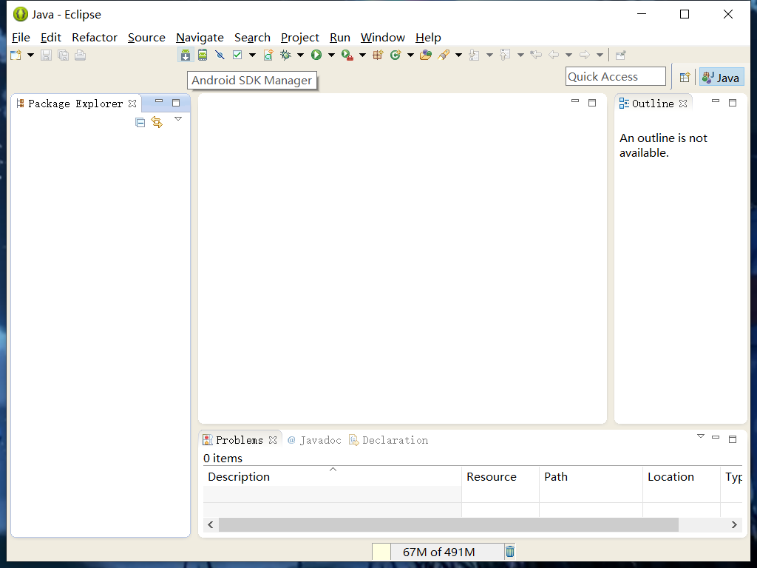The height and width of the screenshot is (568, 757).
Task: Maximize the Package Explorer view
Action: [176, 103]
